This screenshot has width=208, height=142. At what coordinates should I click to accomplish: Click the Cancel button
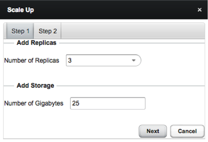coord(187,131)
